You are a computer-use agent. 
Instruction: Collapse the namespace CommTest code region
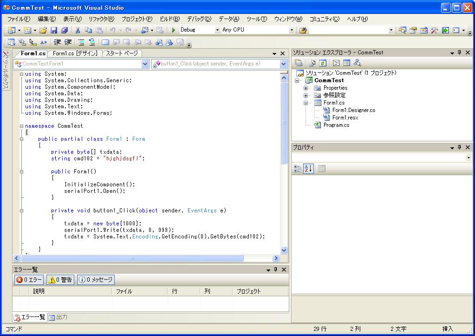point(21,126)
